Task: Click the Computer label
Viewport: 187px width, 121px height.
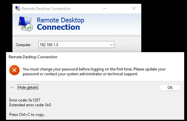Action: pyautogui.click(x=23, y=45)
